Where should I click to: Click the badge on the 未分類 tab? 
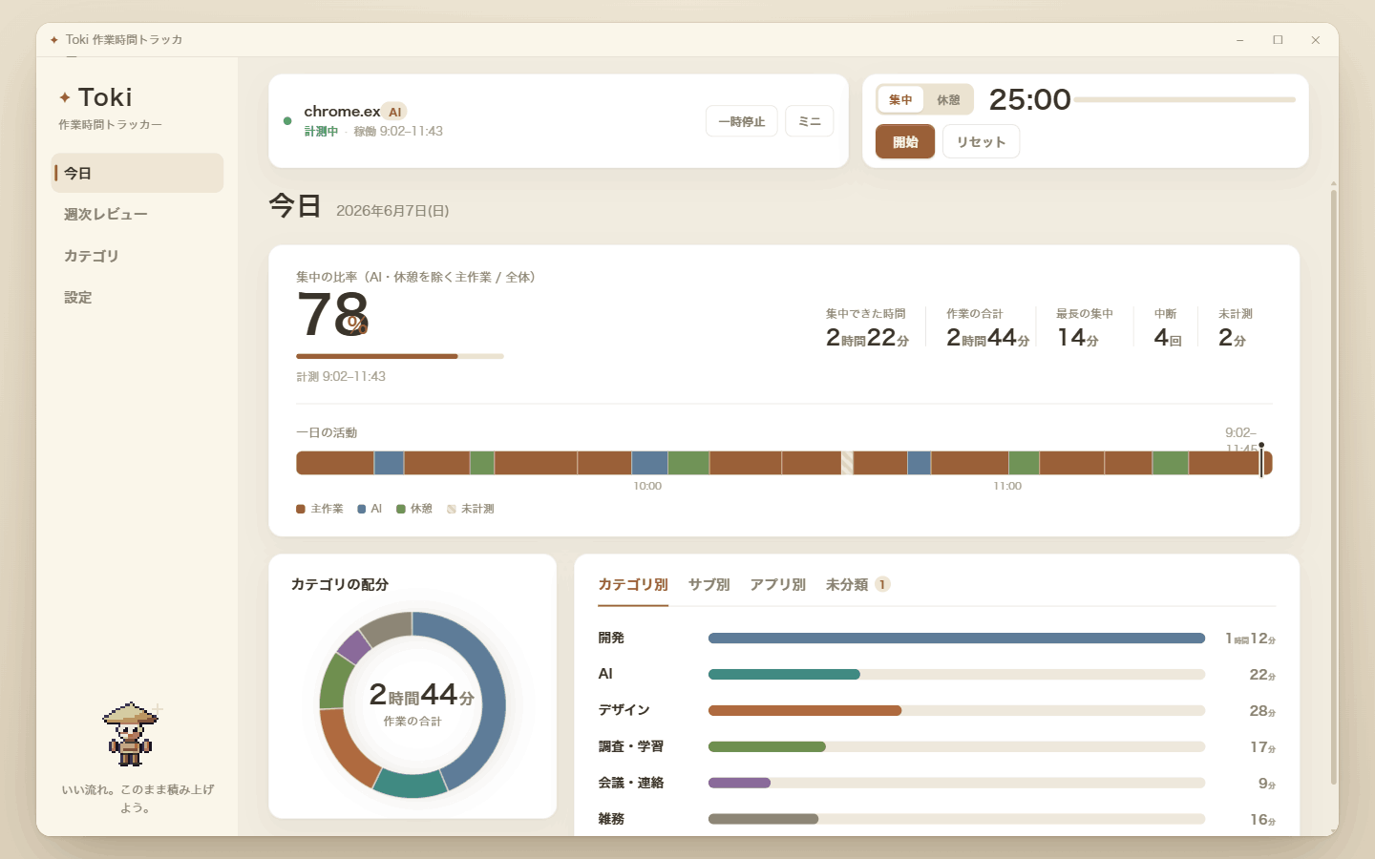[882, 584]
